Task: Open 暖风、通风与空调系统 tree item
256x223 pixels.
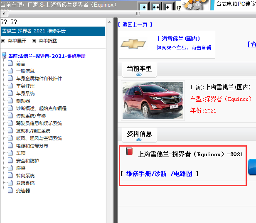Action: [39, 138]
